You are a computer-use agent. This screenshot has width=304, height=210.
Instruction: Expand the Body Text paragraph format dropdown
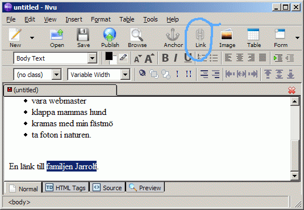(x=92, y=58)
